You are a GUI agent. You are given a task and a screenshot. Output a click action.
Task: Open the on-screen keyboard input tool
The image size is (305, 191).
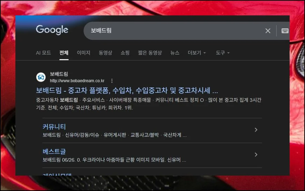[285, 31]
